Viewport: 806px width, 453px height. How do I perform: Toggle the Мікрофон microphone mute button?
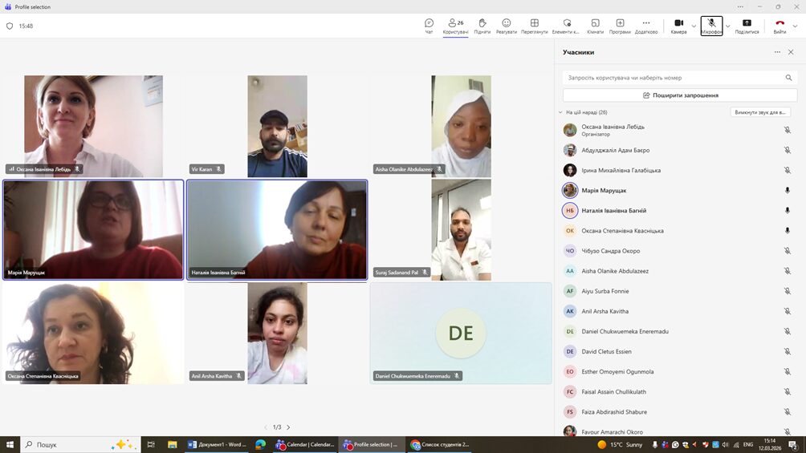tap(711, 23)
